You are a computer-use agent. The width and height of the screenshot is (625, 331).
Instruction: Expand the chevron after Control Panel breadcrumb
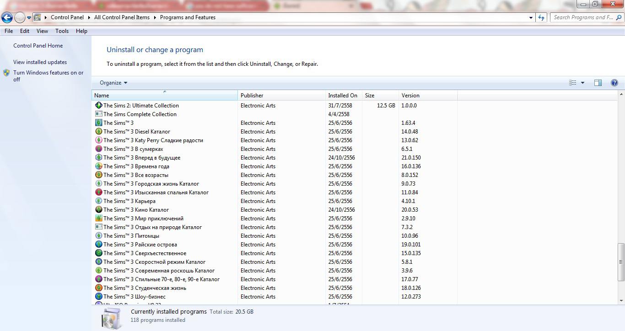[x=89, y=17]
